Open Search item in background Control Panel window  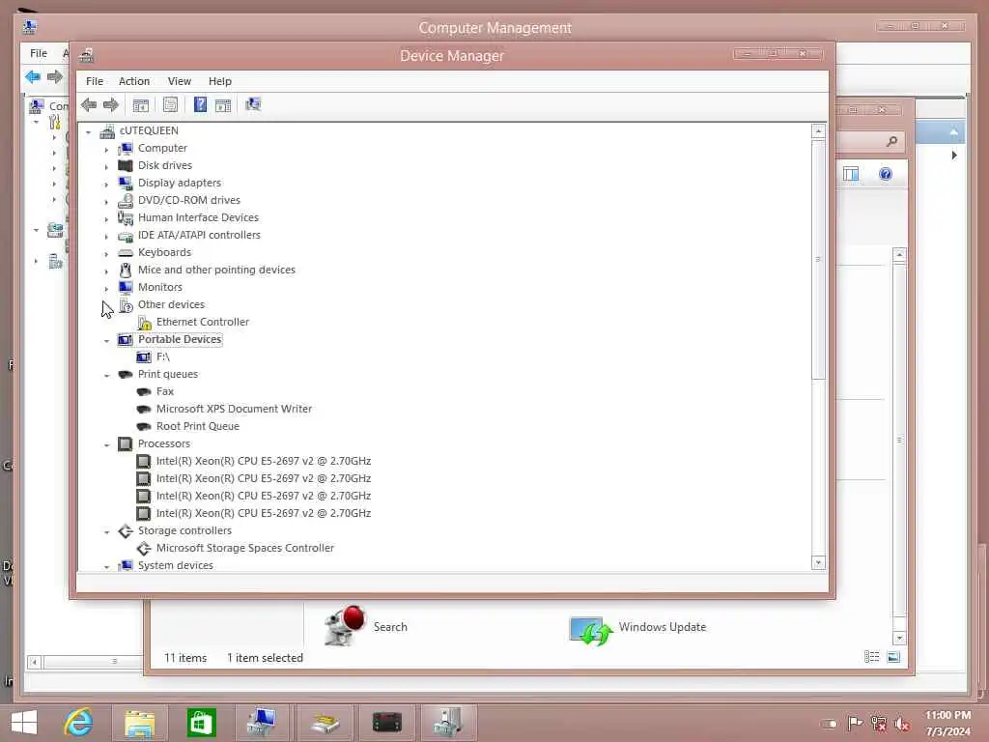pos(366,626)
